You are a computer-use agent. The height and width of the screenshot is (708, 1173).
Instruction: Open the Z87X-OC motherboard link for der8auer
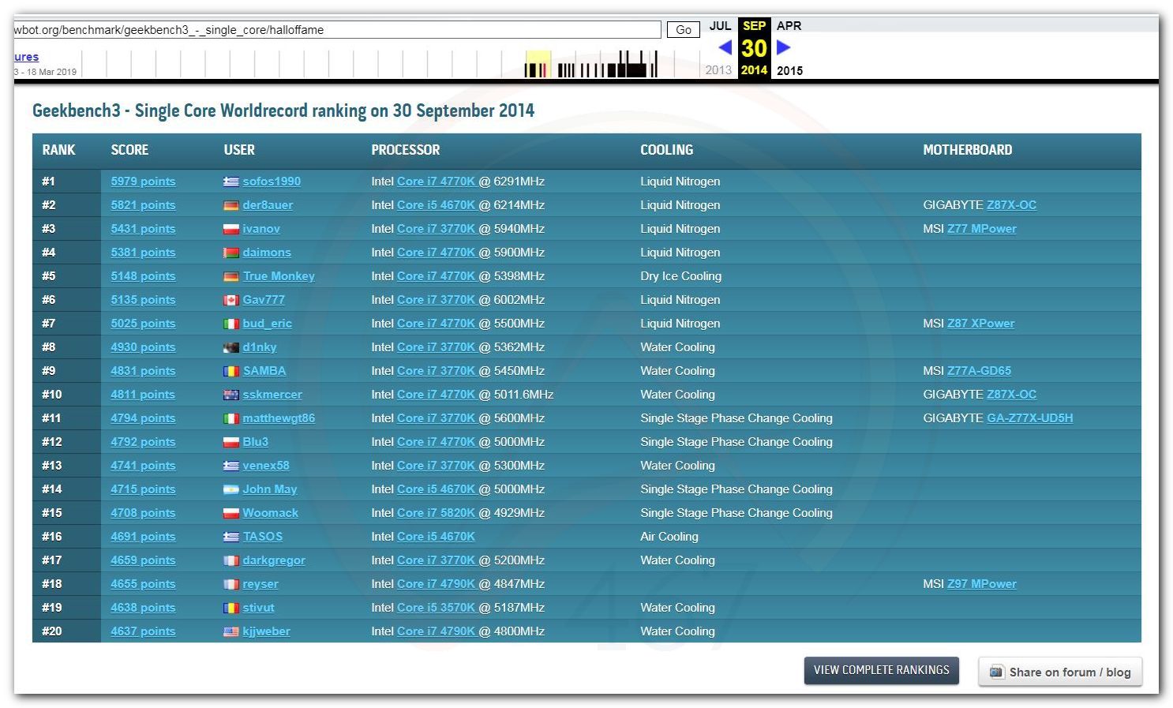(x=1011, y=205)
